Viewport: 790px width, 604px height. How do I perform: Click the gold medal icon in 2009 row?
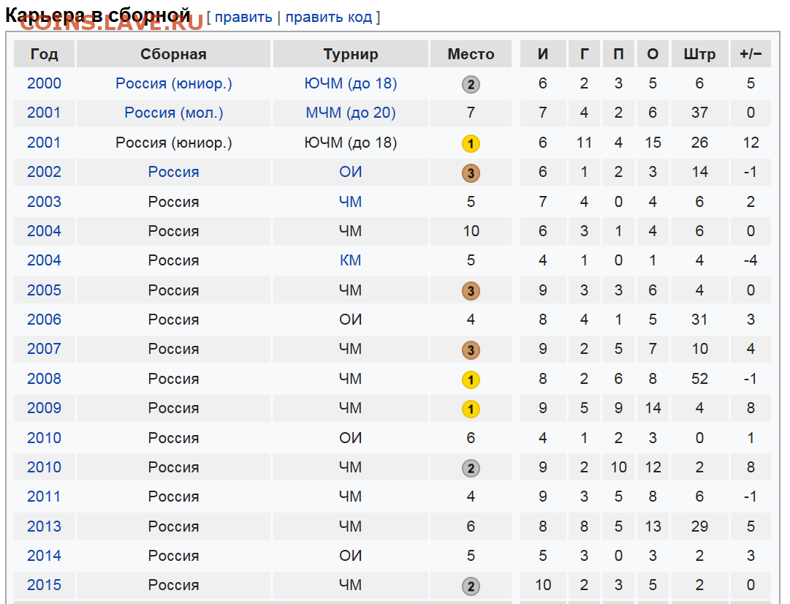click(x=471, y=409)
